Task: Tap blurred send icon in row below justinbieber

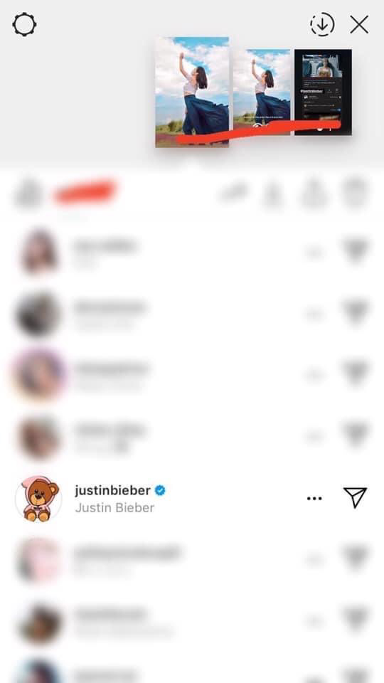Action: [x=356, y=558]
